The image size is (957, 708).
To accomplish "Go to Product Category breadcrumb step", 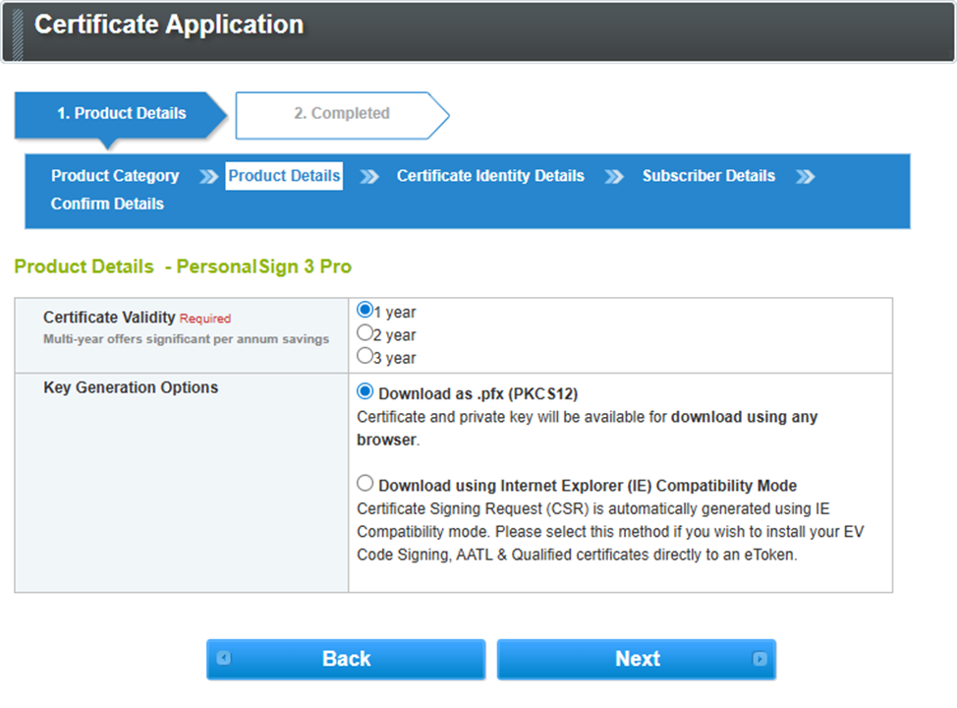I will tap(115, 176).
